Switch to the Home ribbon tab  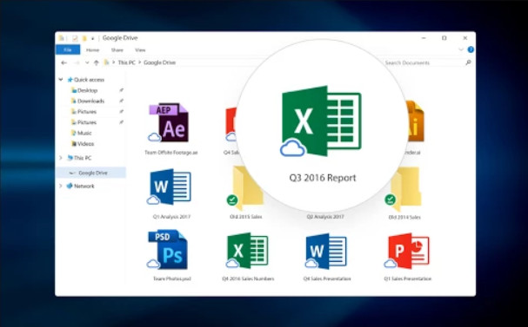coord(92,50)
